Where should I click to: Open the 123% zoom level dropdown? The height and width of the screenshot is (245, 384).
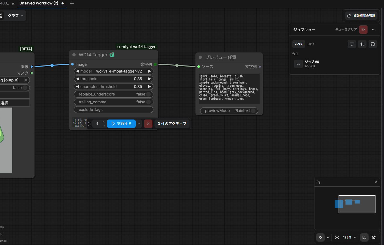(349, 237)
